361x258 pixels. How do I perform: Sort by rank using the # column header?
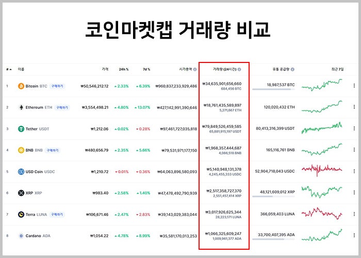click(x=9, y=69)
